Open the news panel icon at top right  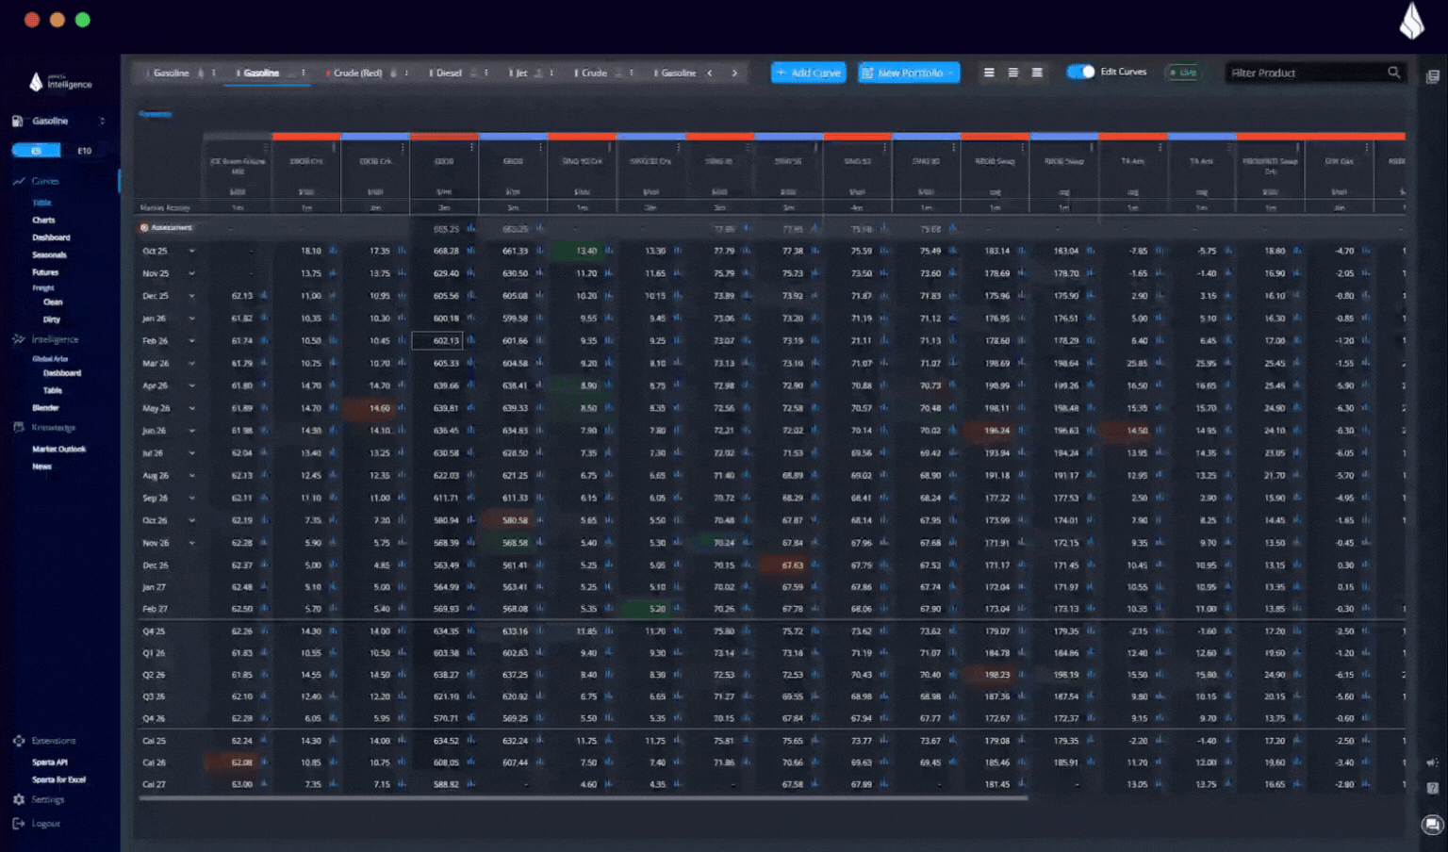point(1432,77)
